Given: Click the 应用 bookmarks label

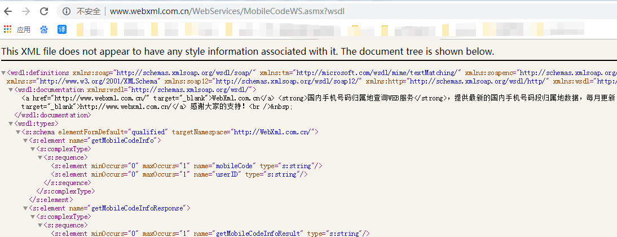Looking at the screenshot, I should (24, 29).
